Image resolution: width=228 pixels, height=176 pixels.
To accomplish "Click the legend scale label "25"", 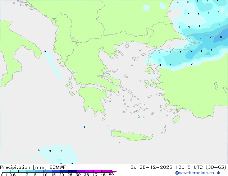I will (70, 175).
